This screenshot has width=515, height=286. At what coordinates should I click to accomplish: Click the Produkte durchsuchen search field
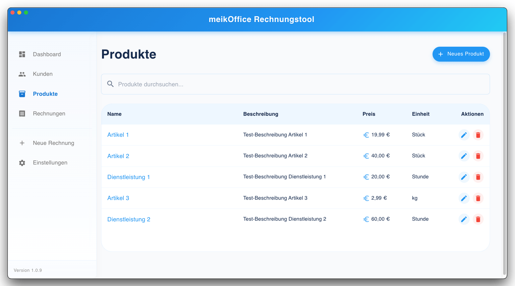237,84
